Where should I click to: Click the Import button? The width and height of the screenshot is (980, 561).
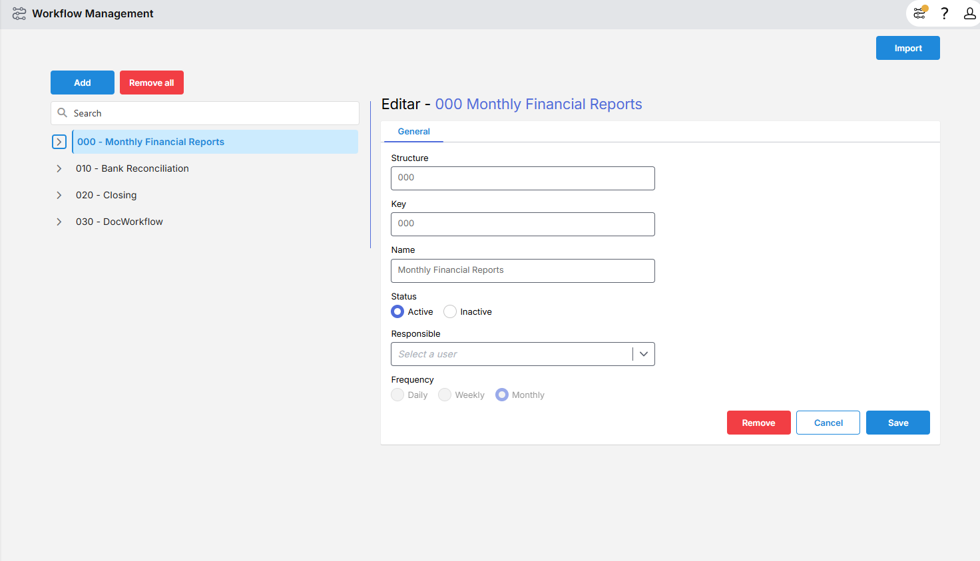(x=907, y=48)
